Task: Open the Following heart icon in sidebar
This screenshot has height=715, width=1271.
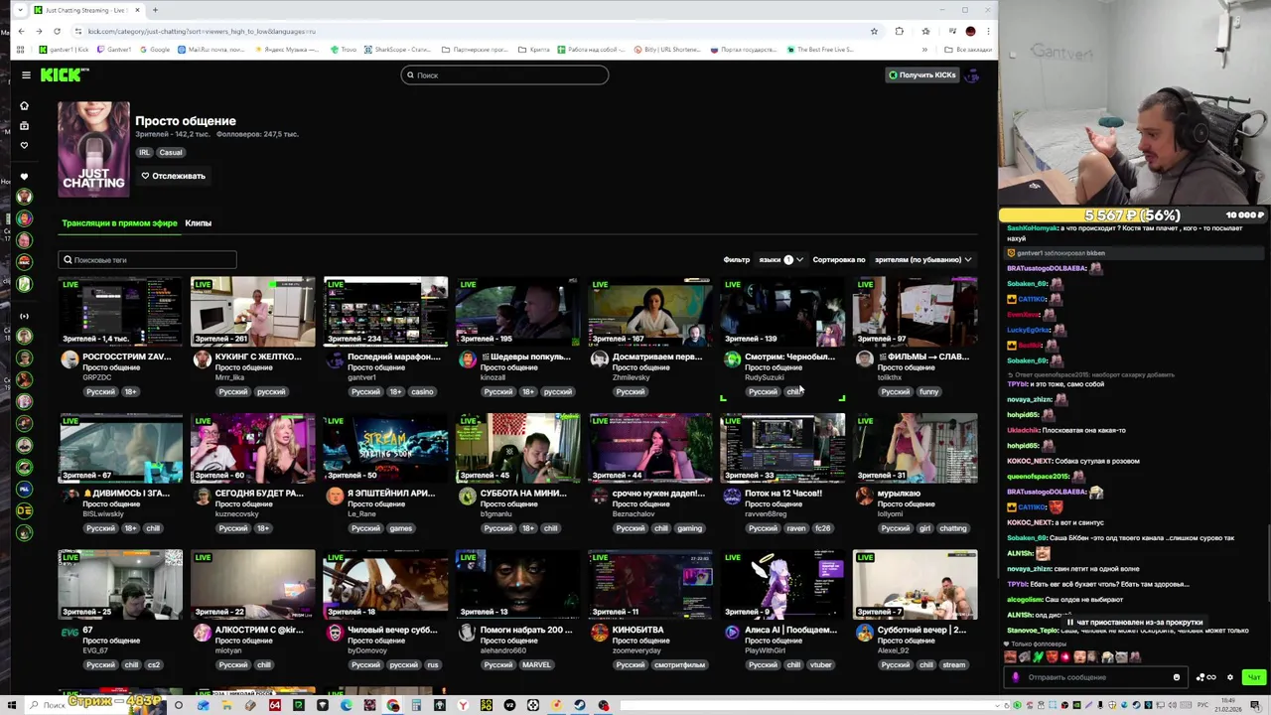Action: [x=24, y=146]
